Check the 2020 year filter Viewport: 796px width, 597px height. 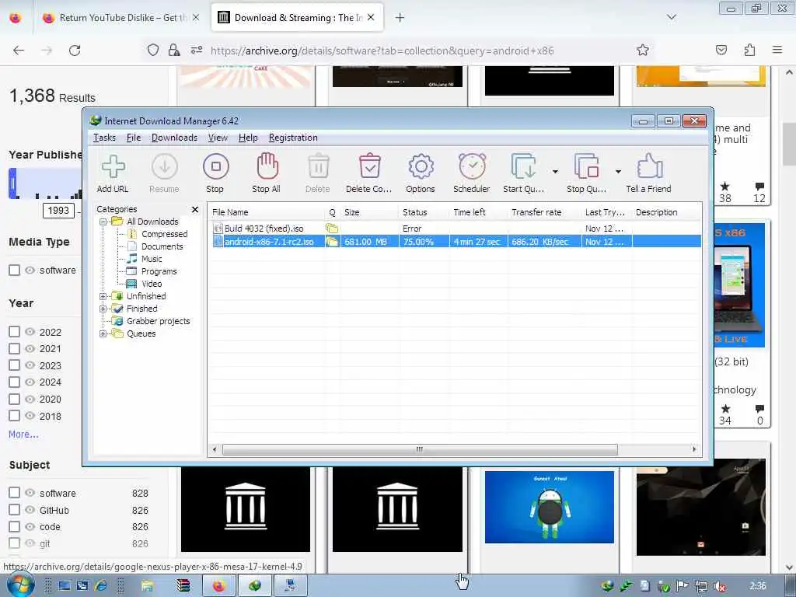pyautogui.click(x=14, y=399)
